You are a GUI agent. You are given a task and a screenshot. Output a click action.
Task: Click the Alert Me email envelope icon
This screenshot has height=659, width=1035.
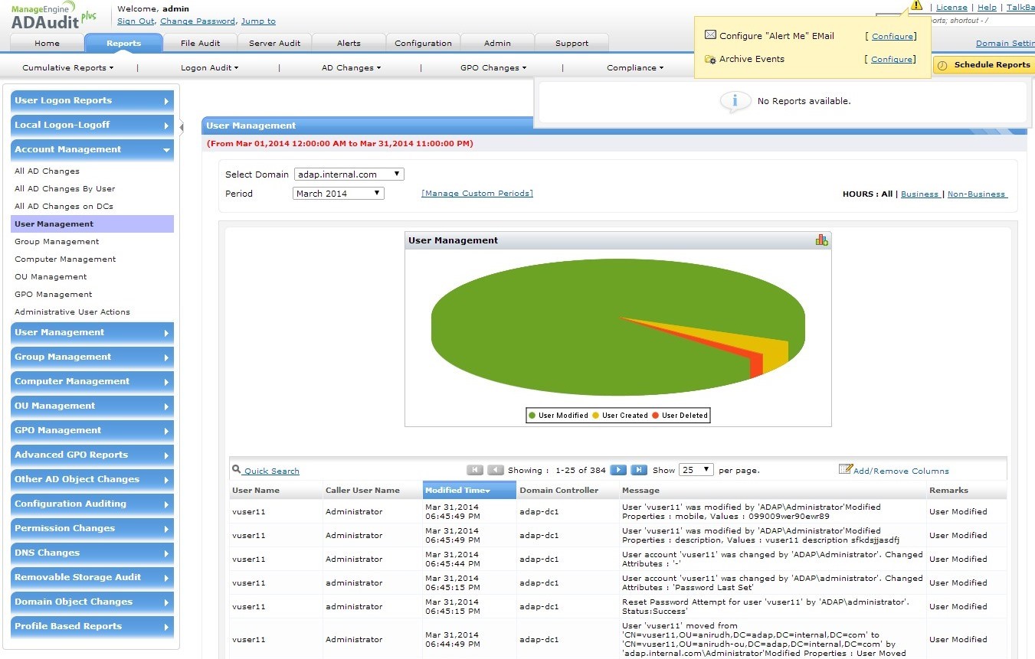[x=710, y=35]
